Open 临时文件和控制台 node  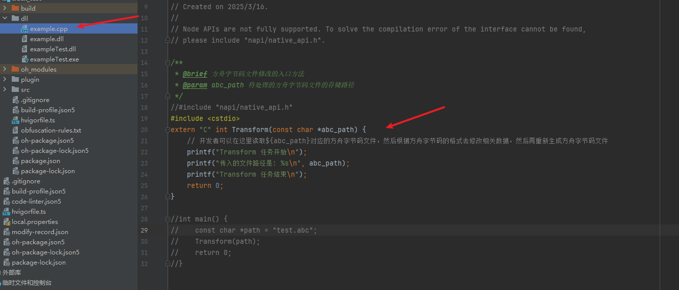(26, 283)
